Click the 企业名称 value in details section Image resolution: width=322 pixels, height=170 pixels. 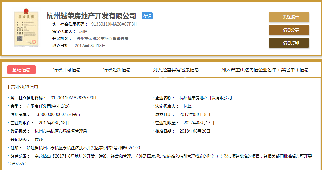pyautogui.click(x=206, y=98)
